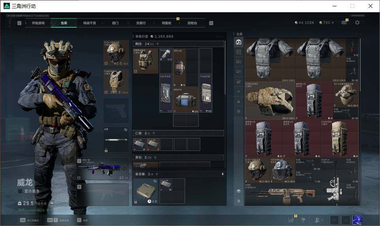Click the icon at the bottom of warehouse sidebar

point(239,201)
